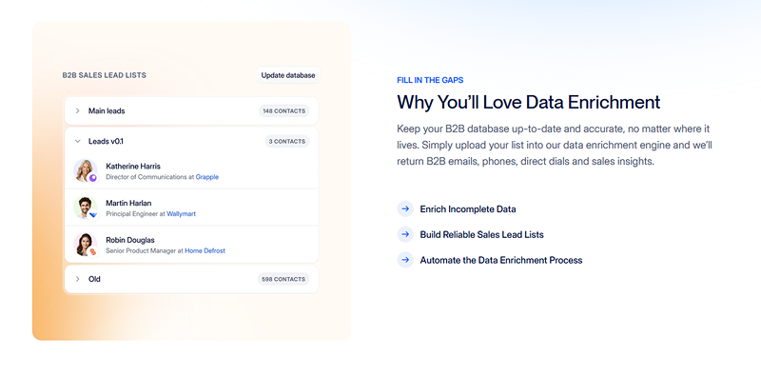Screen dimensions: 761x377
Task: Click the FILL IN THE GAPS label
Action: tap(430, 80)
